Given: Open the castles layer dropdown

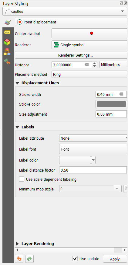Looking at the screenshot, I should (65, 12).
